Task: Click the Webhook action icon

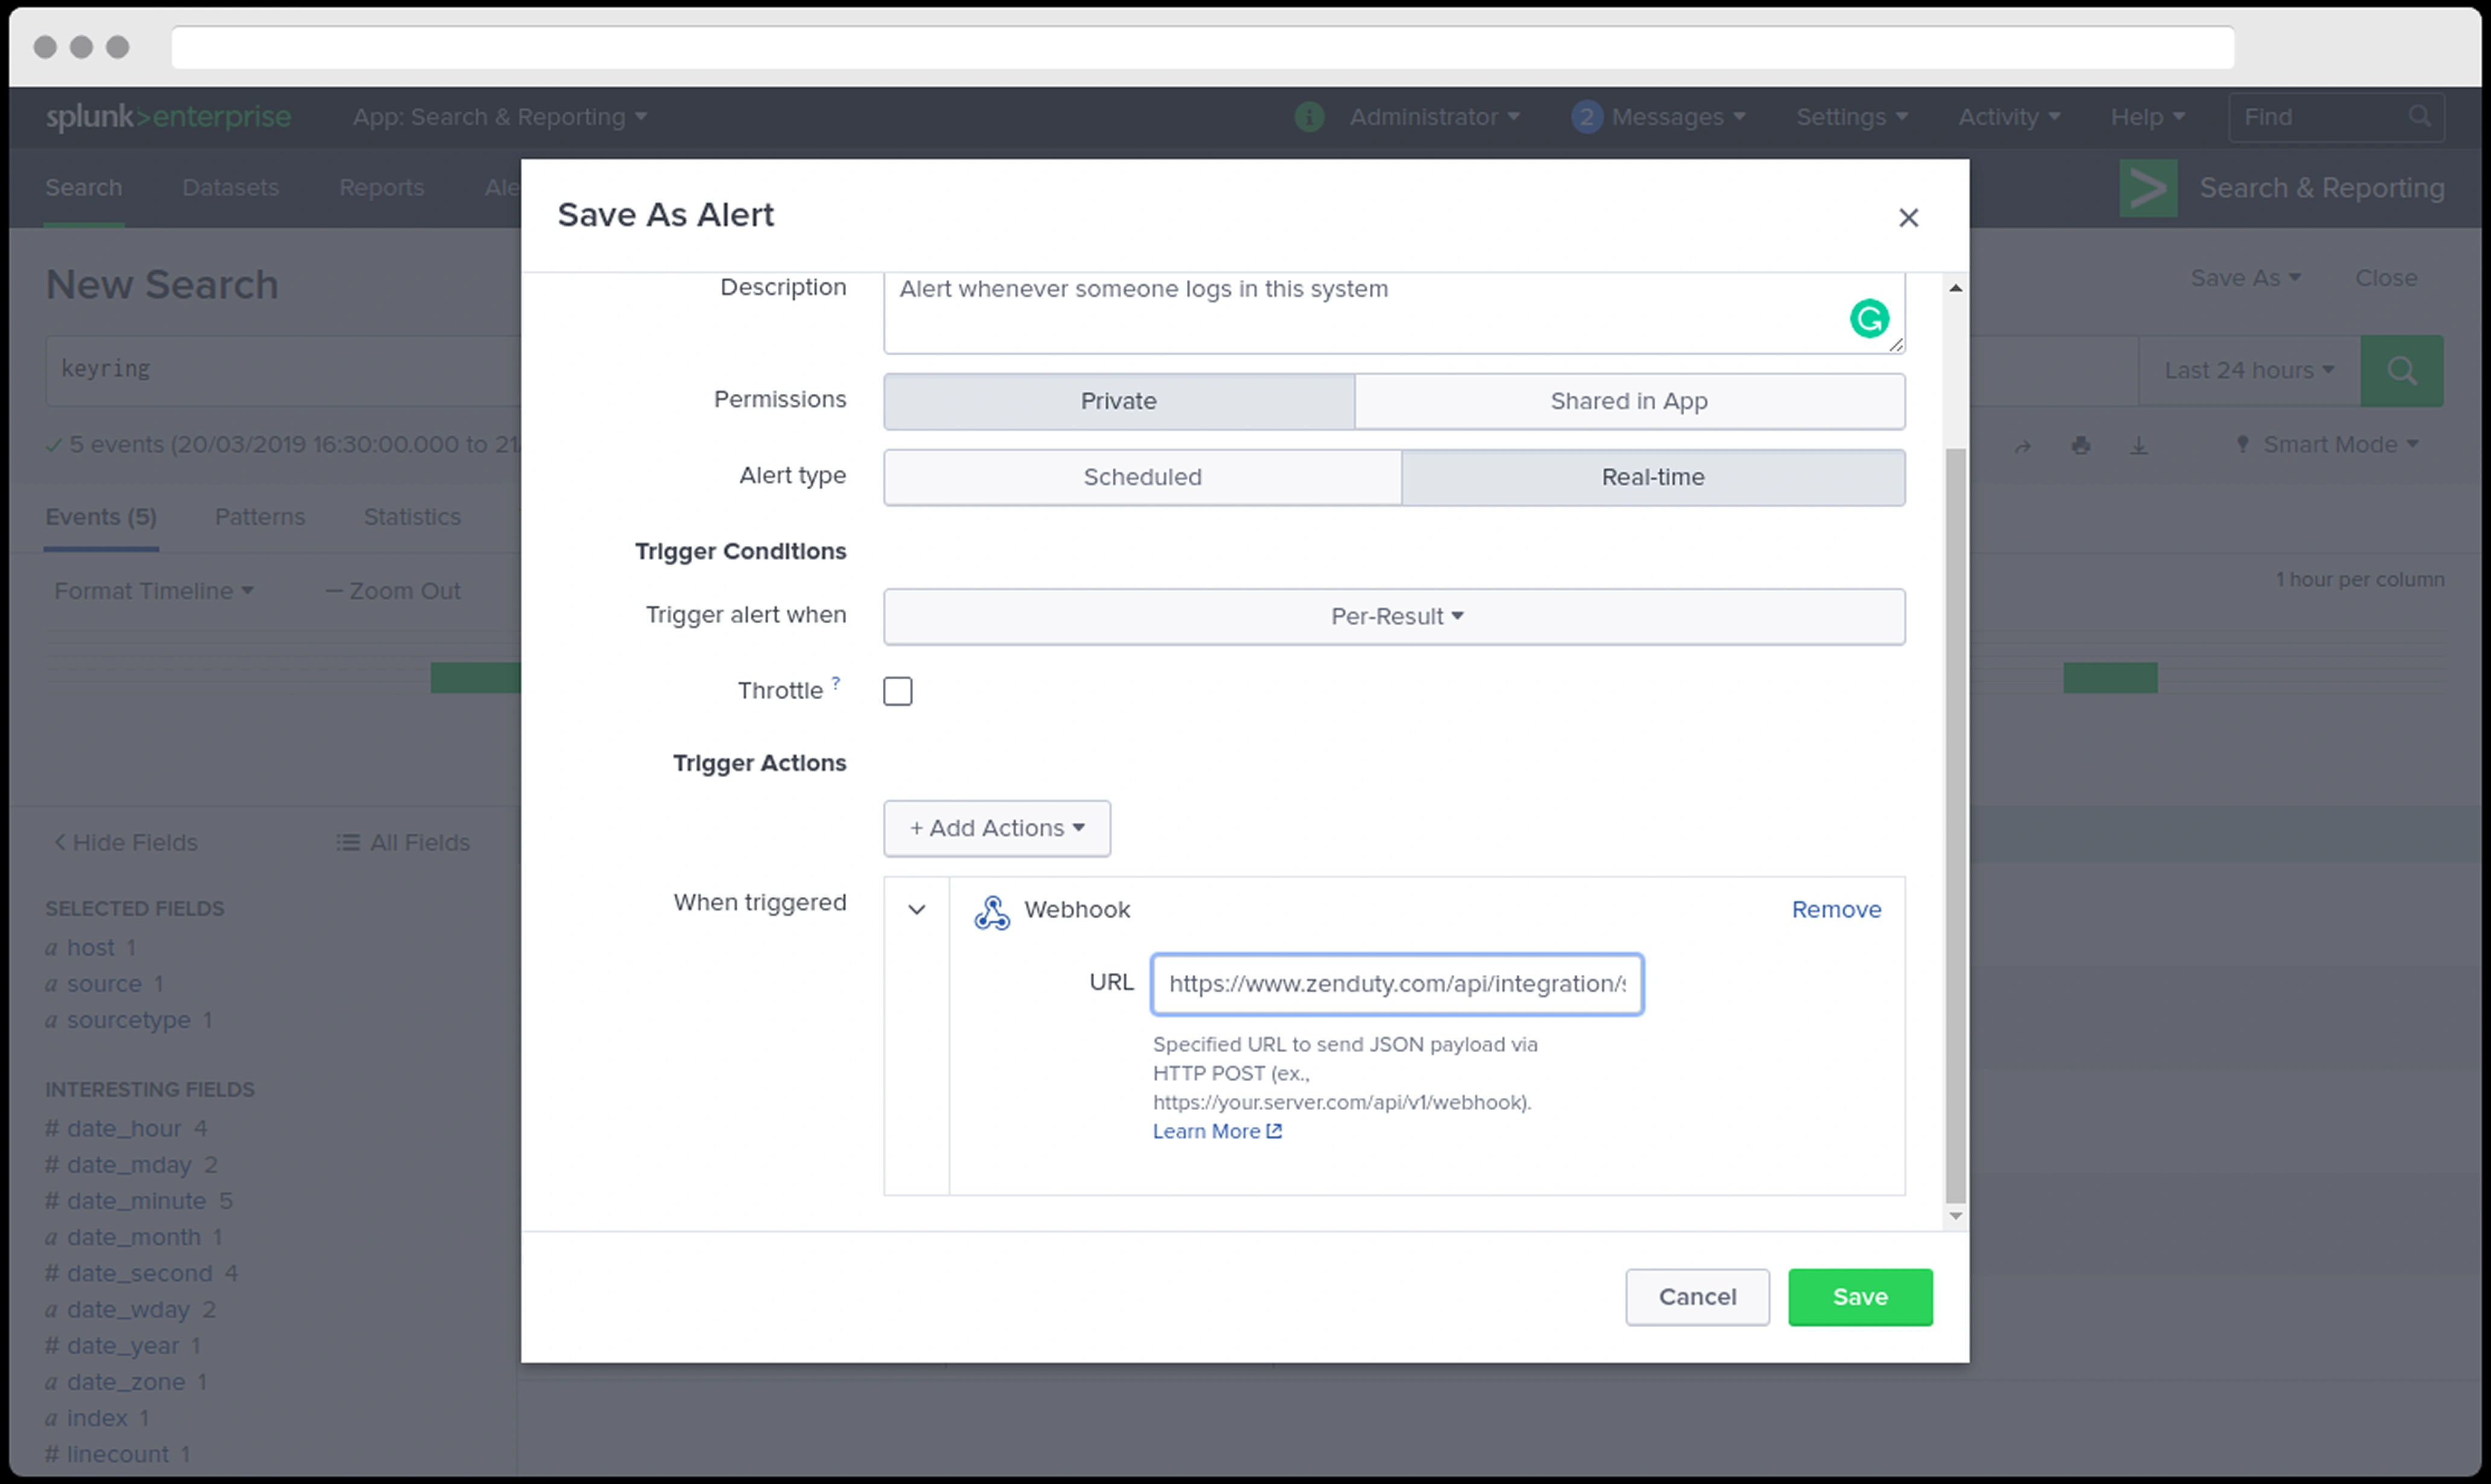Action: (991, 911)
